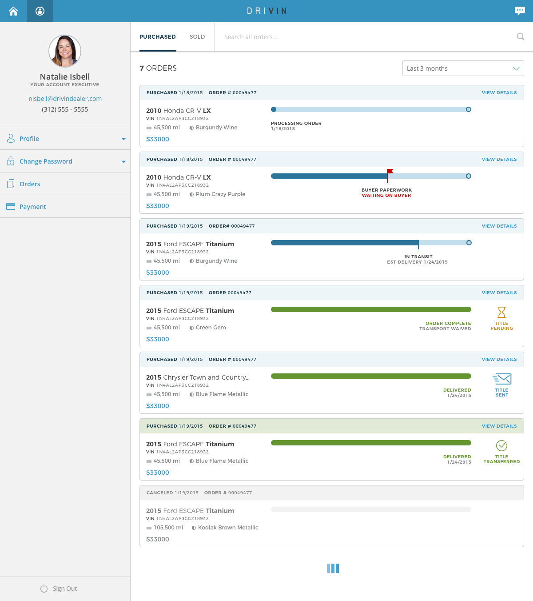This screenshot has width=533, height=601.
Task: View details of Plum Crazy Purple Honda order
Action: tap(499, 160)
